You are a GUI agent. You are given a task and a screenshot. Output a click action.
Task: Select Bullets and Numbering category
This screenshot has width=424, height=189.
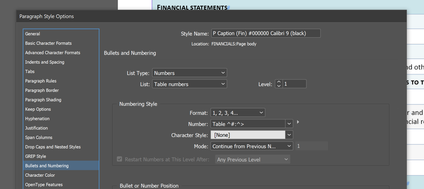(x=61, y=166)
